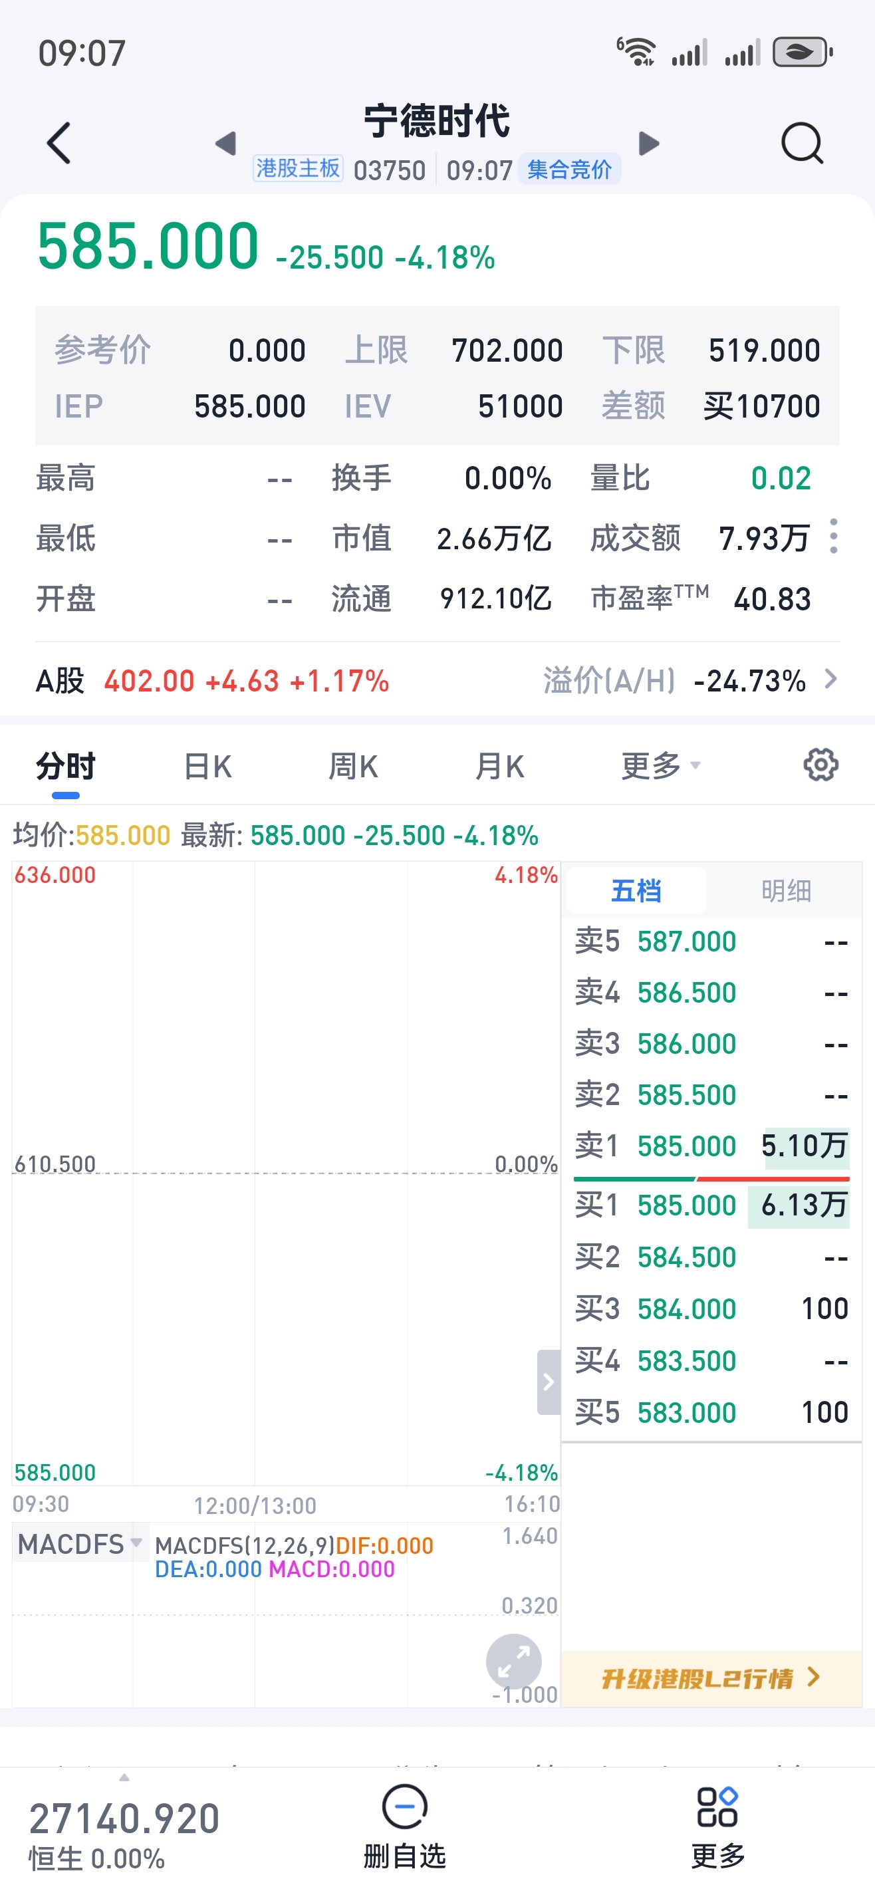Open the search magnifier icon

(x=802, y=143)
